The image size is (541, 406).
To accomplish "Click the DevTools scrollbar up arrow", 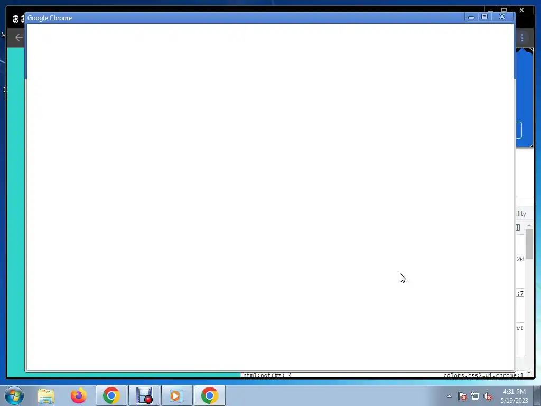I will point(529,225).
